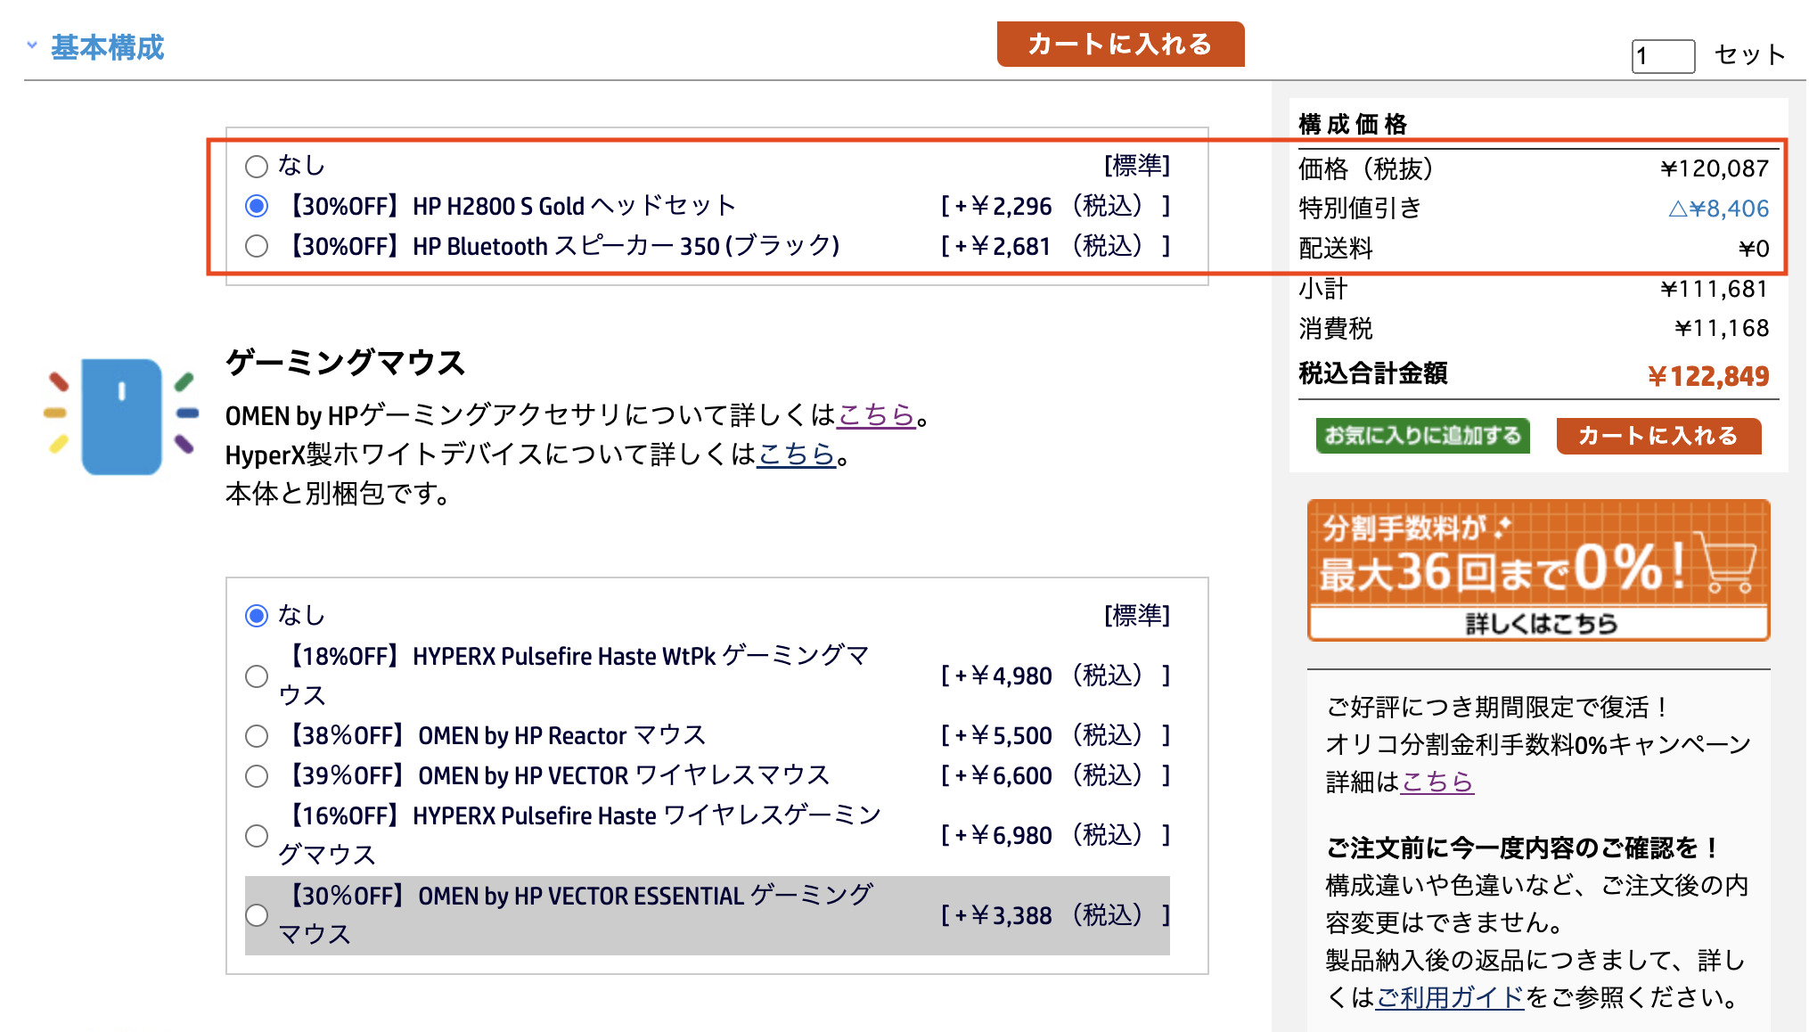This screenshot has width=1809, height=1032.
Task: Select OMEN VECTOR ワイヤレスマウス radio
Action: coord(257,776)
